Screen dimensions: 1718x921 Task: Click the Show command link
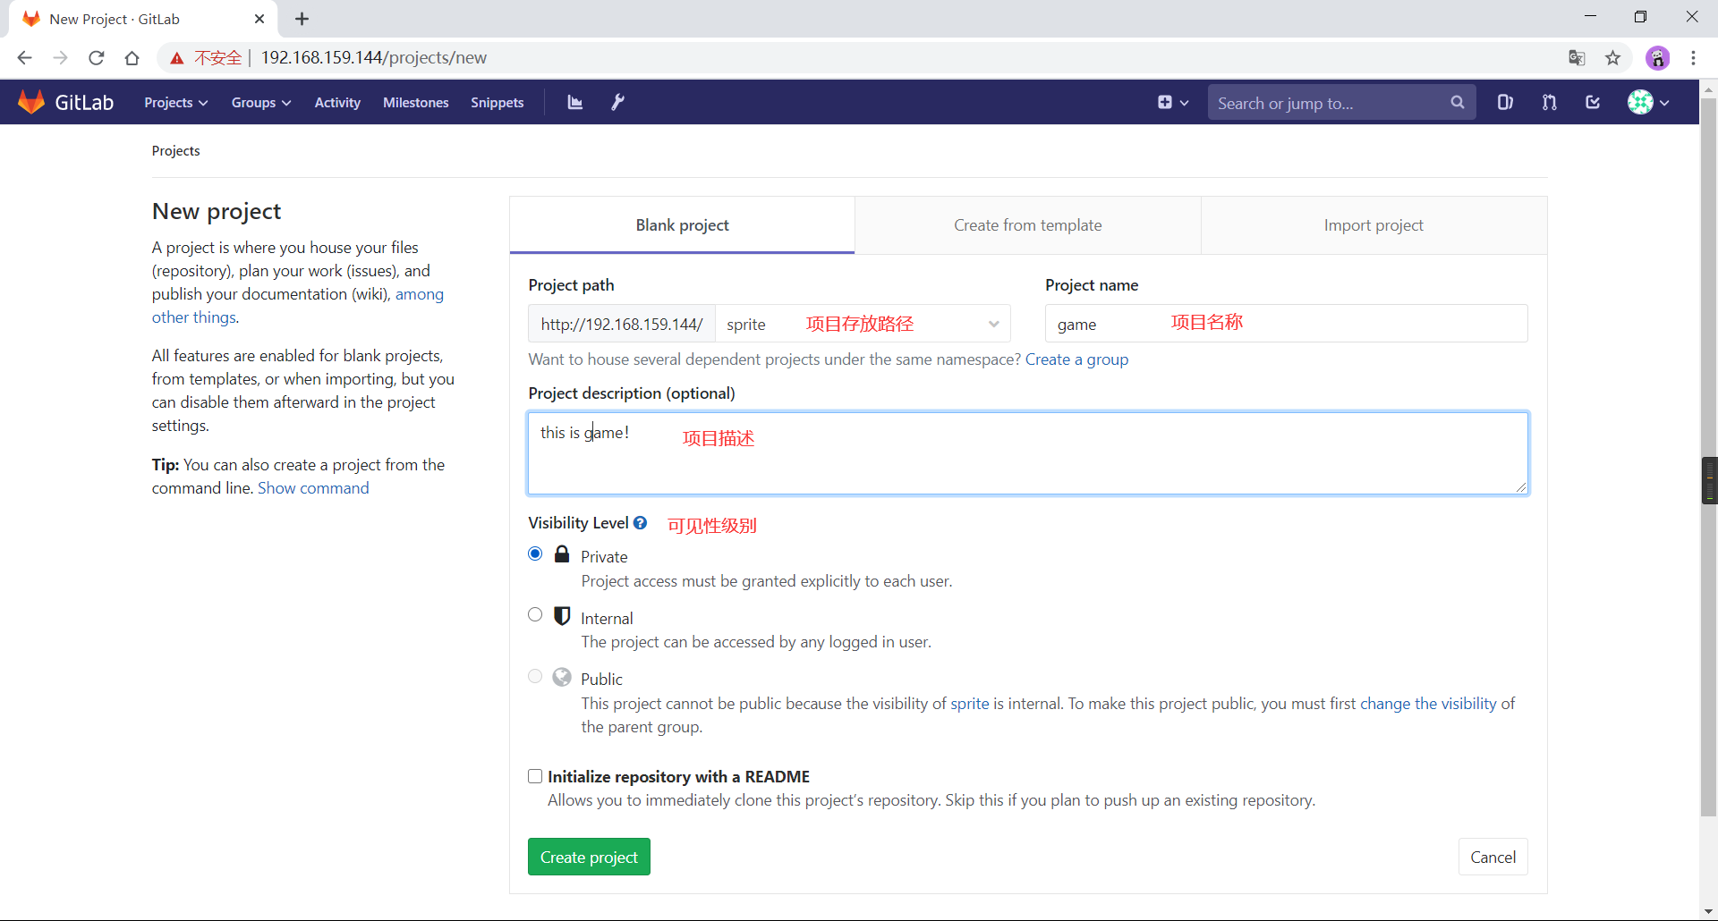coord(313,488)
